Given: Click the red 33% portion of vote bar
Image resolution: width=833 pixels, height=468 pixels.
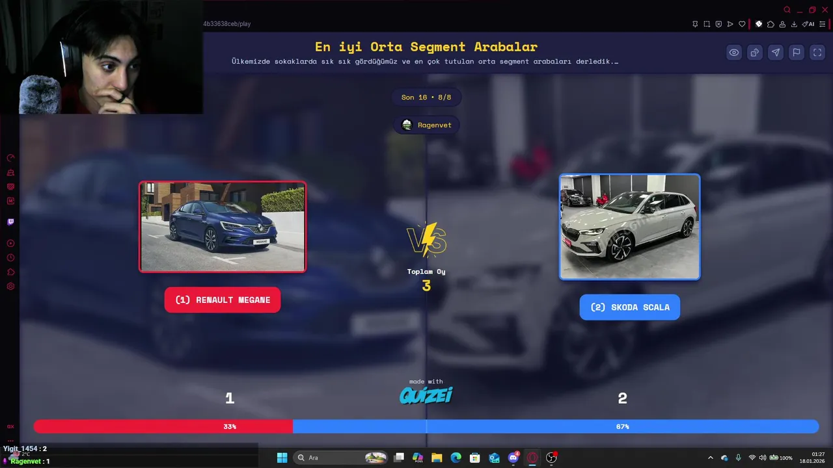Looking at the screenshot, I should point(163,426).
